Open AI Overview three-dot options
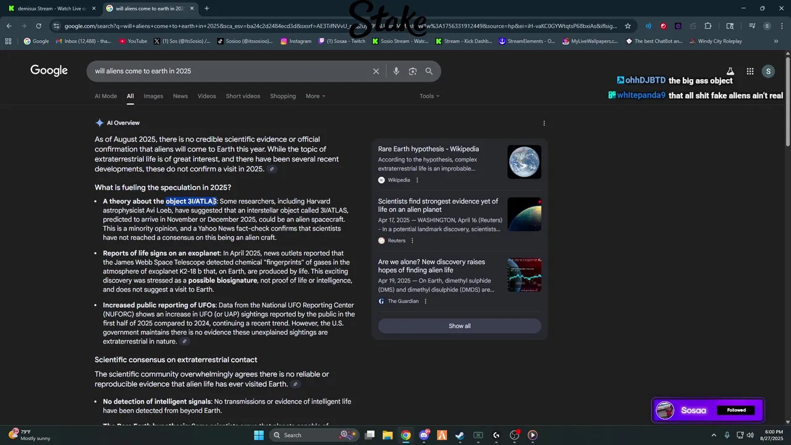 [x=544, y=123]
